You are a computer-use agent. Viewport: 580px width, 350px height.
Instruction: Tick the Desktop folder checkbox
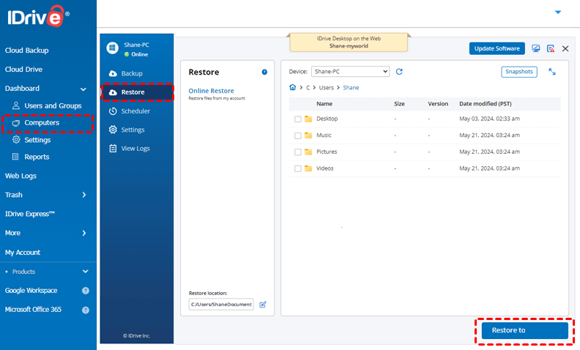pos(298,119)
